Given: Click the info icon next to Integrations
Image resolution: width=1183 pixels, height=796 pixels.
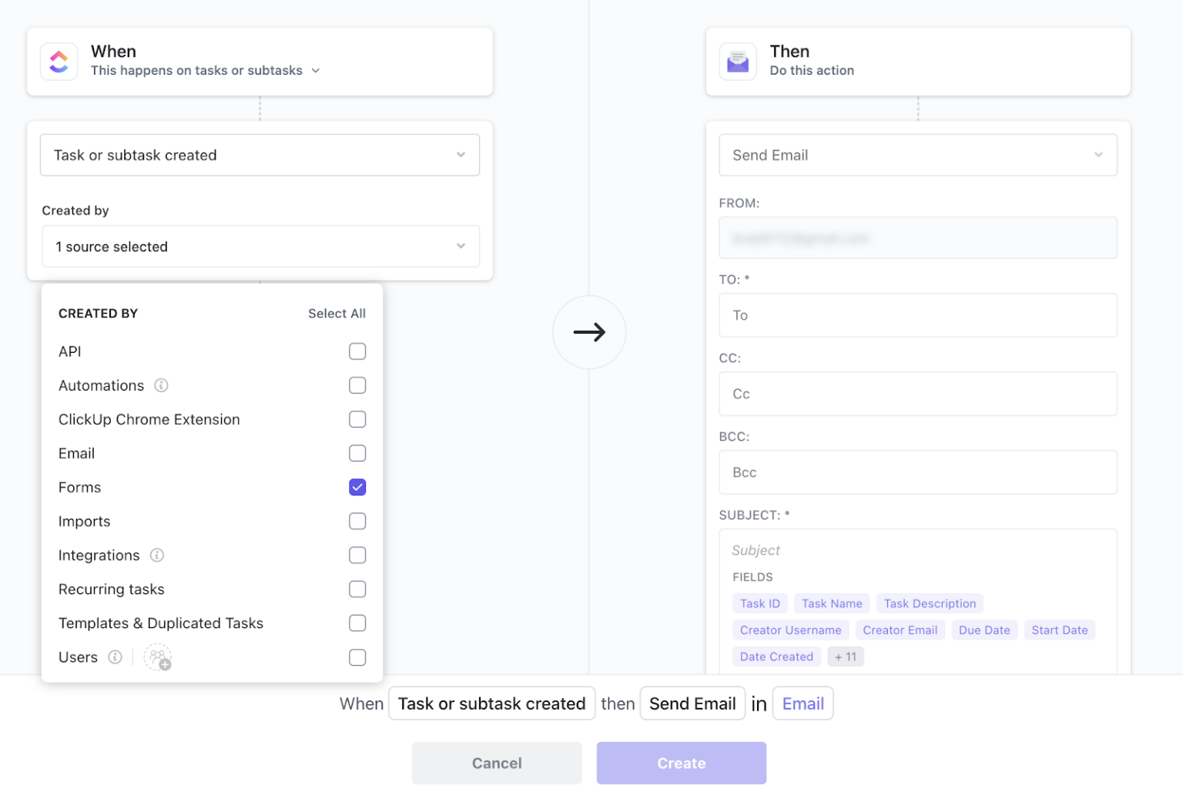Looking at the screenshot, I should pos(156,555).
